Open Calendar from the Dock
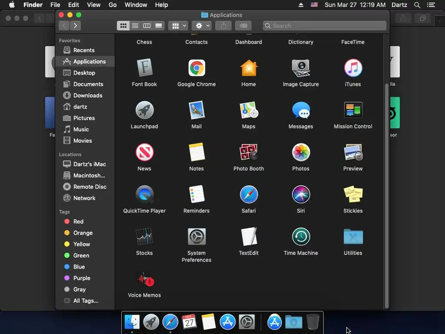The width and height of the screenshot is (445, 334). (x=189, y=322)
